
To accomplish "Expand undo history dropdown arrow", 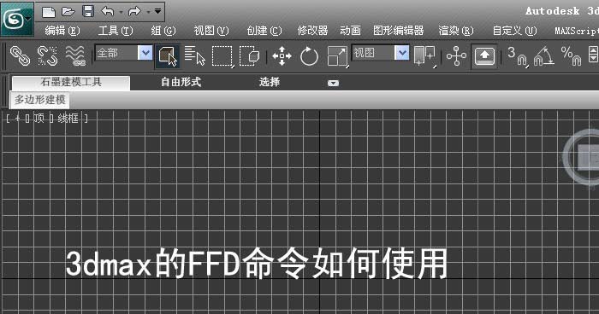I will coord(121,12).
